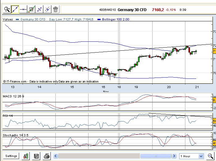The image size is (216, 161).
Task: Click the Values legend label
Action: pos(8,19)
